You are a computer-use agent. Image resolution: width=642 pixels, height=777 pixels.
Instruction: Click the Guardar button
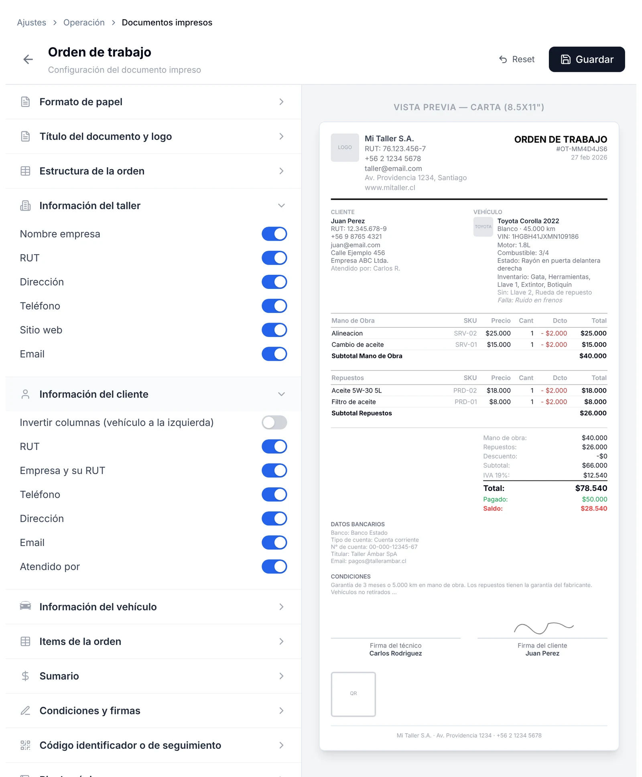(587, 59)
